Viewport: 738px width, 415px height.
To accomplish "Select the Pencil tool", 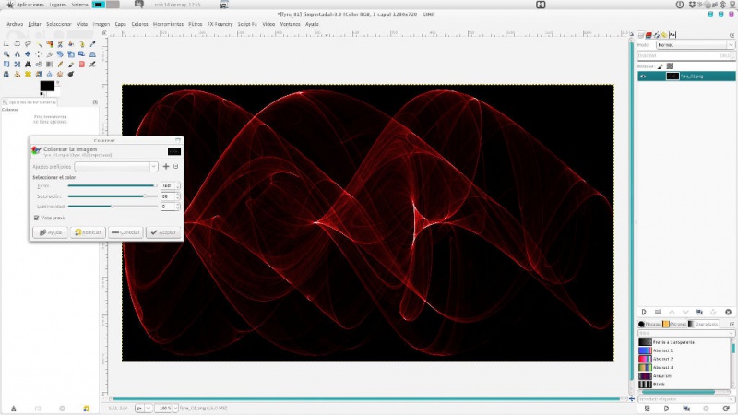I will [x=60, y=64].
